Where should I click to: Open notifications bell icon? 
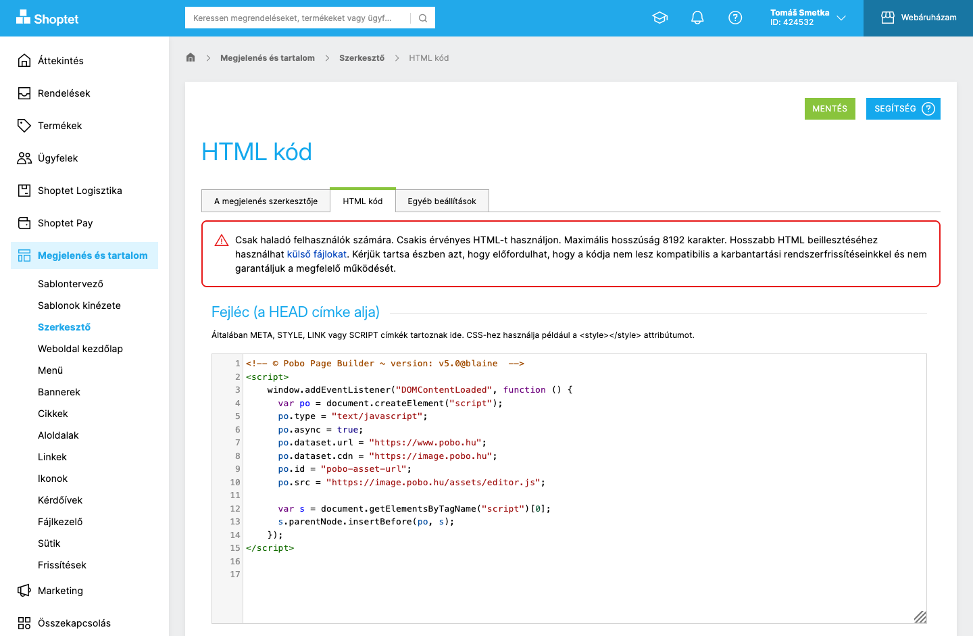click(697, 18)
